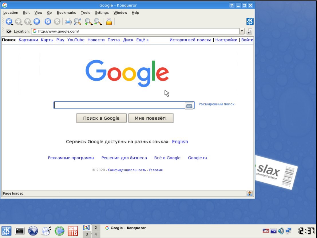Open Find in page magnifier icon
Viewport: 317px width, 238px height.
(77, 21)
